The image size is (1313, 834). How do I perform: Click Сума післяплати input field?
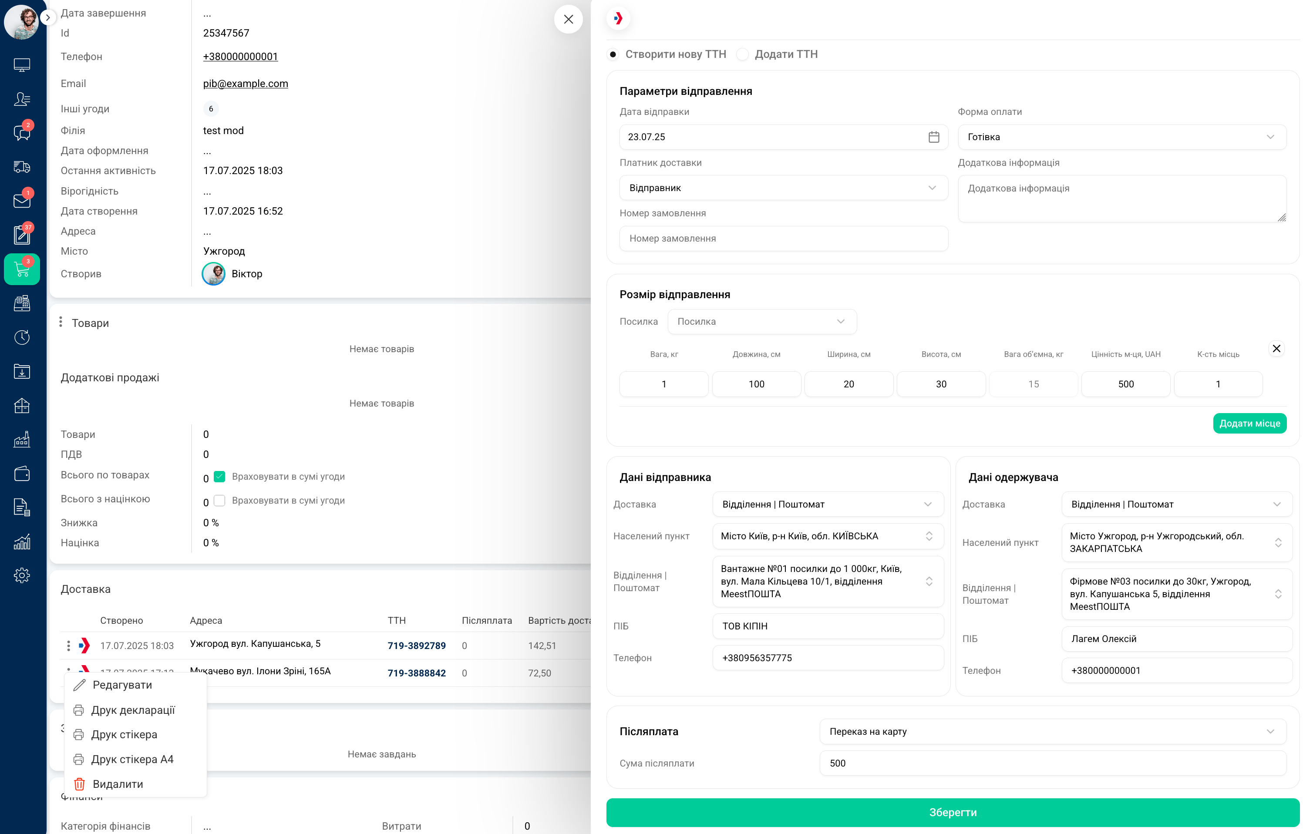(1052, 763)
